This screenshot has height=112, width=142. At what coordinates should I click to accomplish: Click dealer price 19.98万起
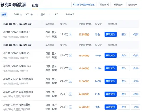[84, 68]
